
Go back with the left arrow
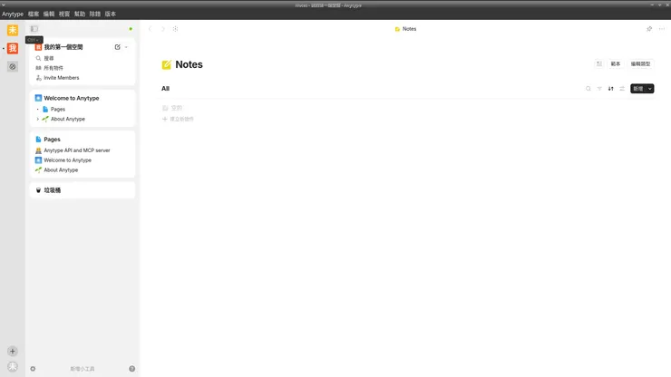150,29
